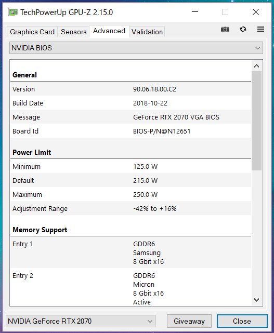Click the Close button
The image size is (274, 333).
[242, 321]
